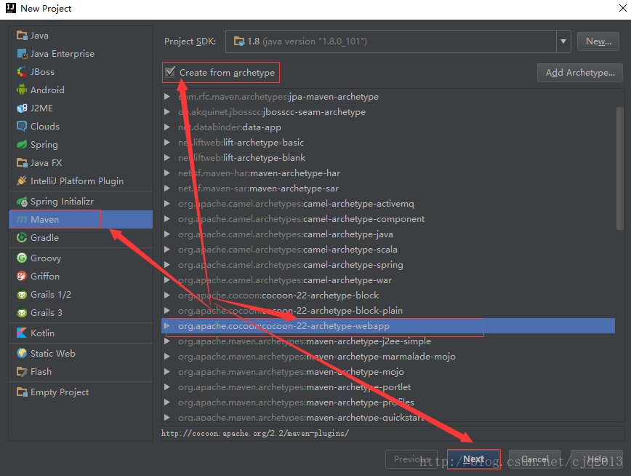The width and height of the screenshot is (631, 476).
Task: Choose the JBoss icon in sidebar
Action: click(x=22, y=72)
